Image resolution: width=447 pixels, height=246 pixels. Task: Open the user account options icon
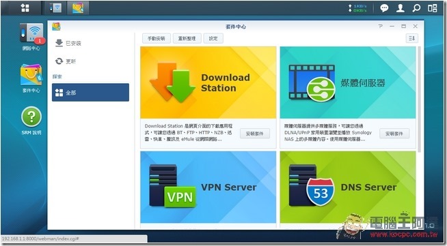(401, 8)
